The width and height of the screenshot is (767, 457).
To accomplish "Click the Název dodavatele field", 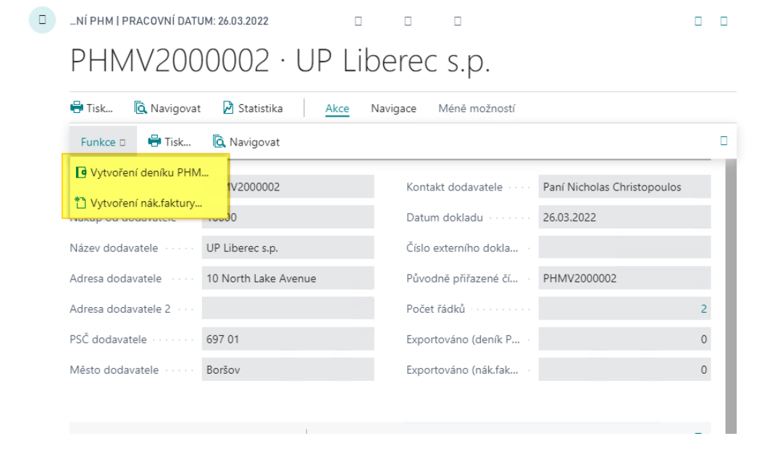I will click(x=288, y=248).
